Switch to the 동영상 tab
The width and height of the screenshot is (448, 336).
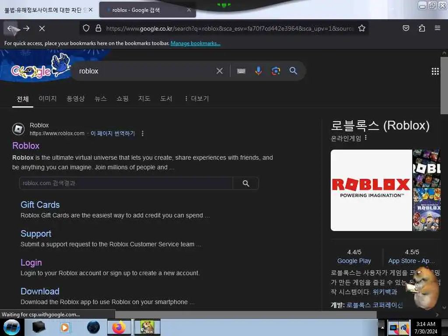[x=76, y=98]
